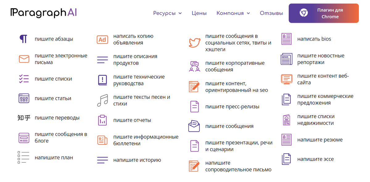Image resolution: width=370 pixels, height=182 pixels.
Task: Click the chart clipboard icon beside пишите отчеты
Action: tap(102, 120)
